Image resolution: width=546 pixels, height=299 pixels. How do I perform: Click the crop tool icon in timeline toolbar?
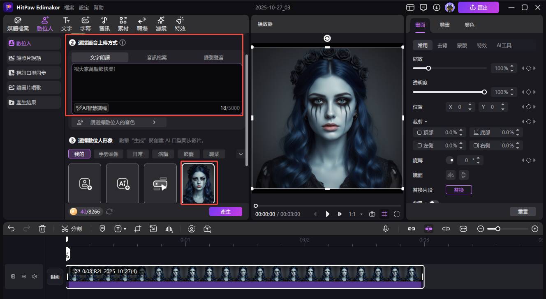point(138,229)
